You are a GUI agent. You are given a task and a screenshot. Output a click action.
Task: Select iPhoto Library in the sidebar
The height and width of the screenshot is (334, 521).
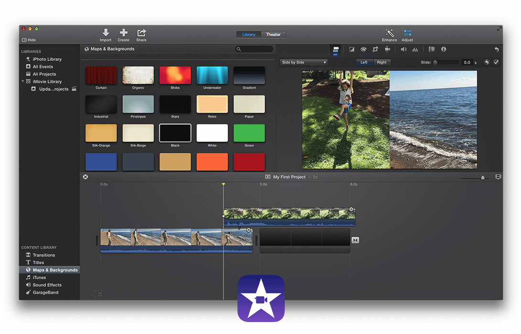tap(47, 59)
